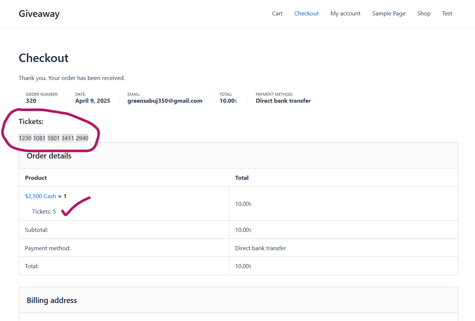Click Direct bank transfer in the order table

pyautogui.click(x=260, y=248)
